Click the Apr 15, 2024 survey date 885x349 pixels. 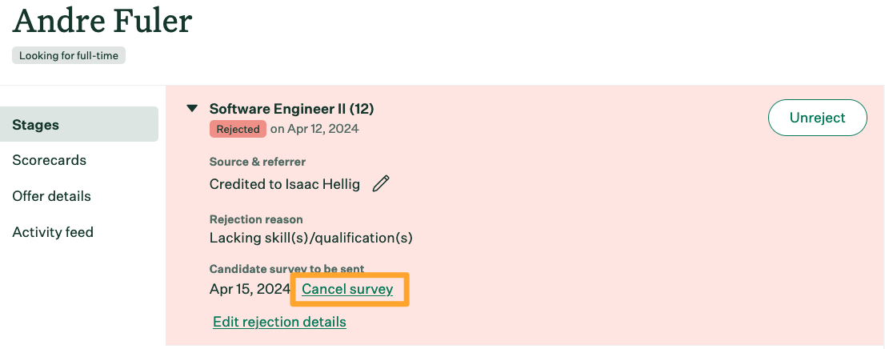[x=250, y=289]
